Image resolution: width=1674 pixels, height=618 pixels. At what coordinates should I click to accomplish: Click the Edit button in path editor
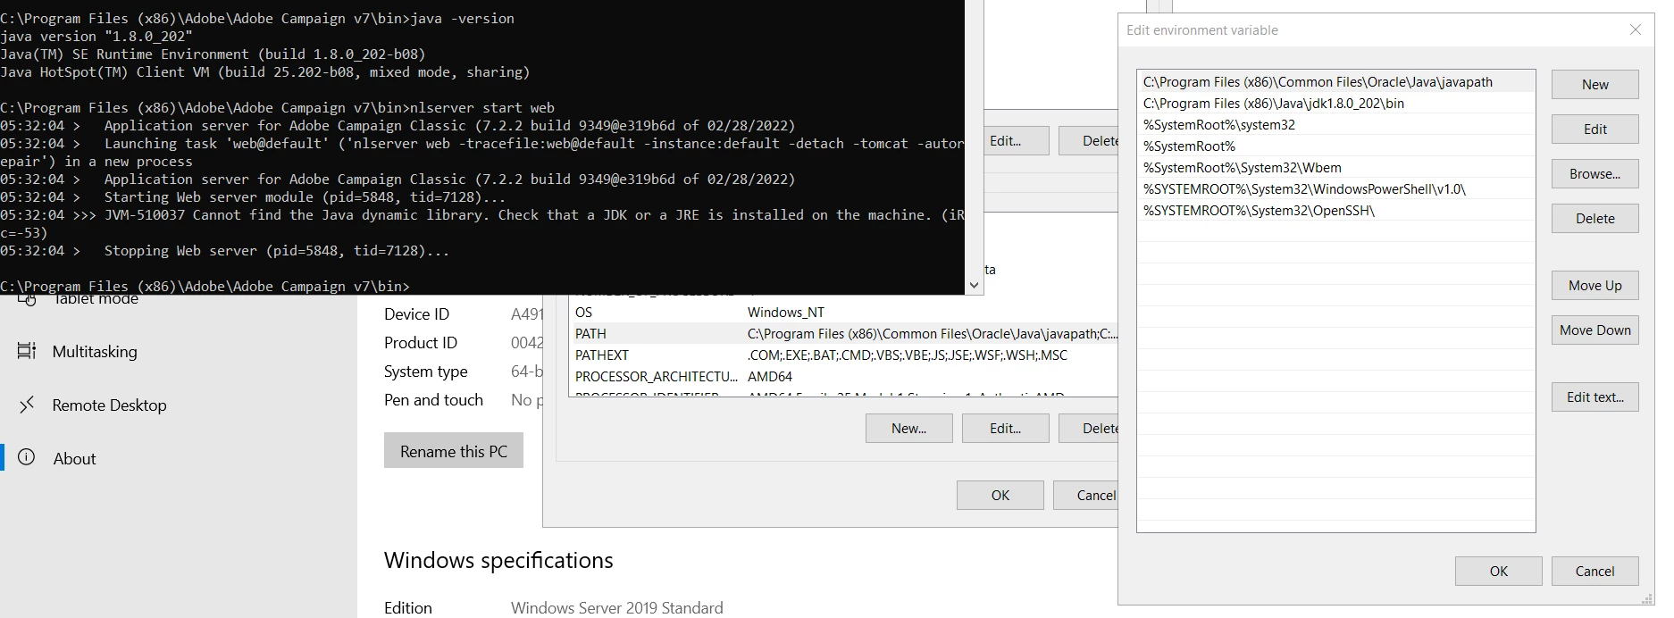[x=1594, y=129]
